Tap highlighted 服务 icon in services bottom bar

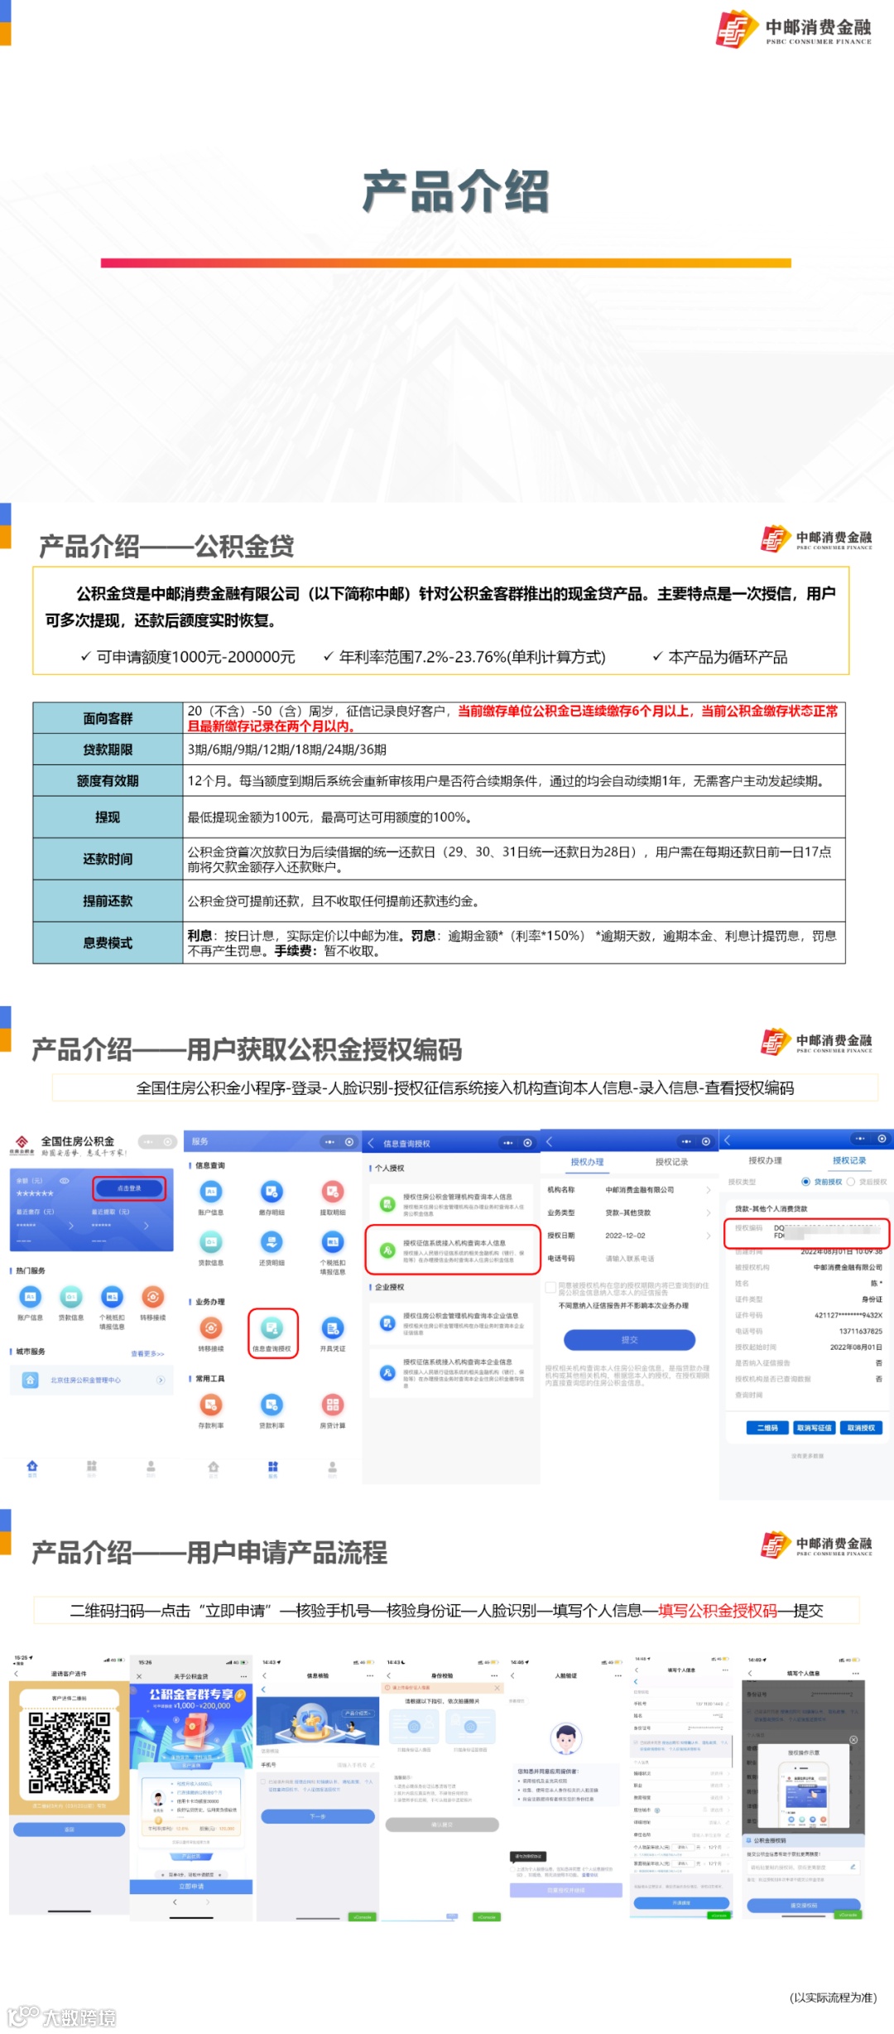coord(273,1468)
